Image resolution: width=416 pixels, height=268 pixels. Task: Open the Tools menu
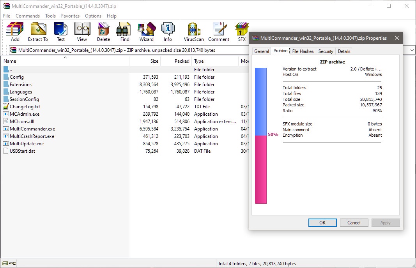(50, 16)
